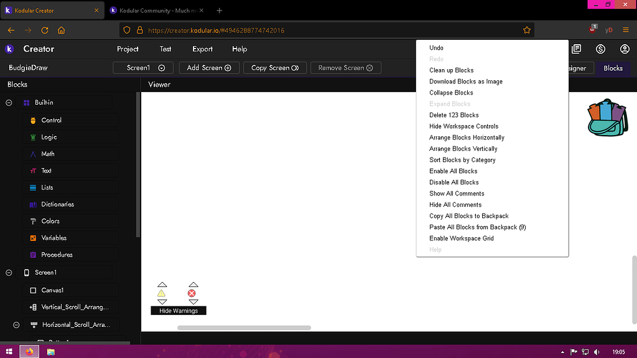
Task: Select the Logic blocks drawer
Action: [70, 137]
